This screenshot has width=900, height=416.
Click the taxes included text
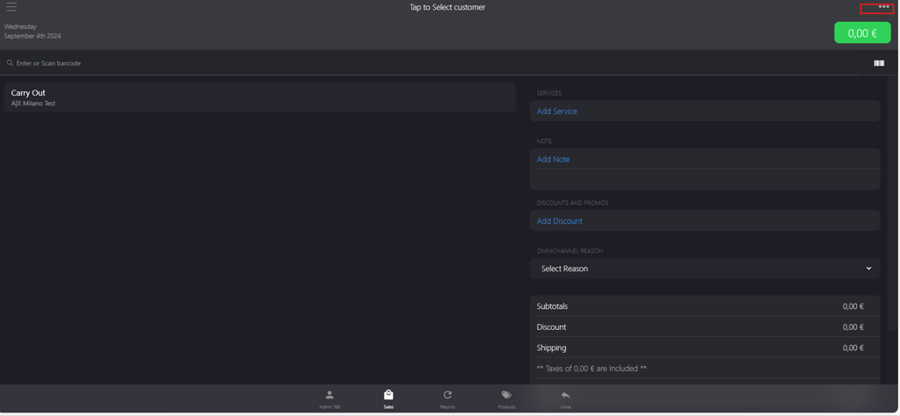pyautogui.click(x=592, y=369)
